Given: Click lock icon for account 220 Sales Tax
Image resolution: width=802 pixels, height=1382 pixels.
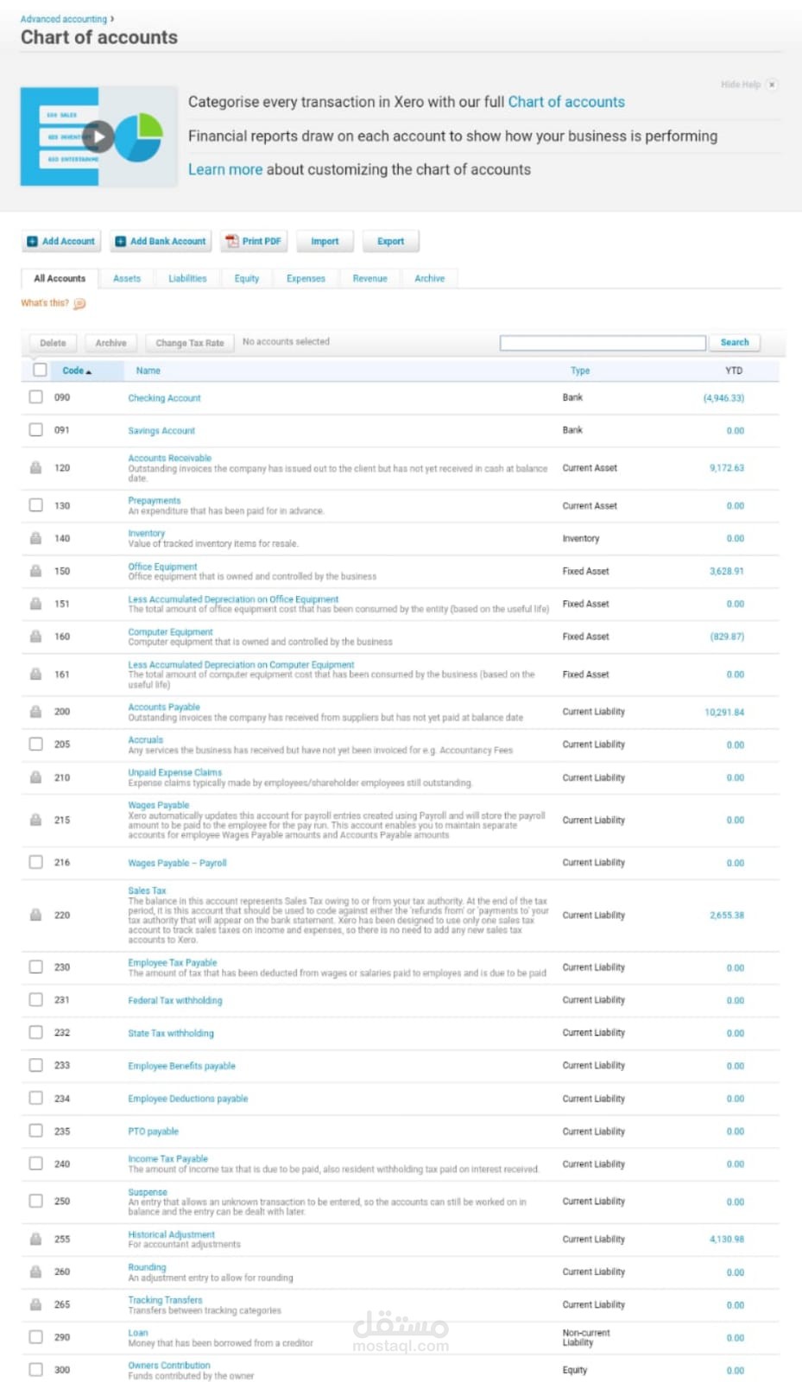Looking at the screenshot, I should (36, 915).
